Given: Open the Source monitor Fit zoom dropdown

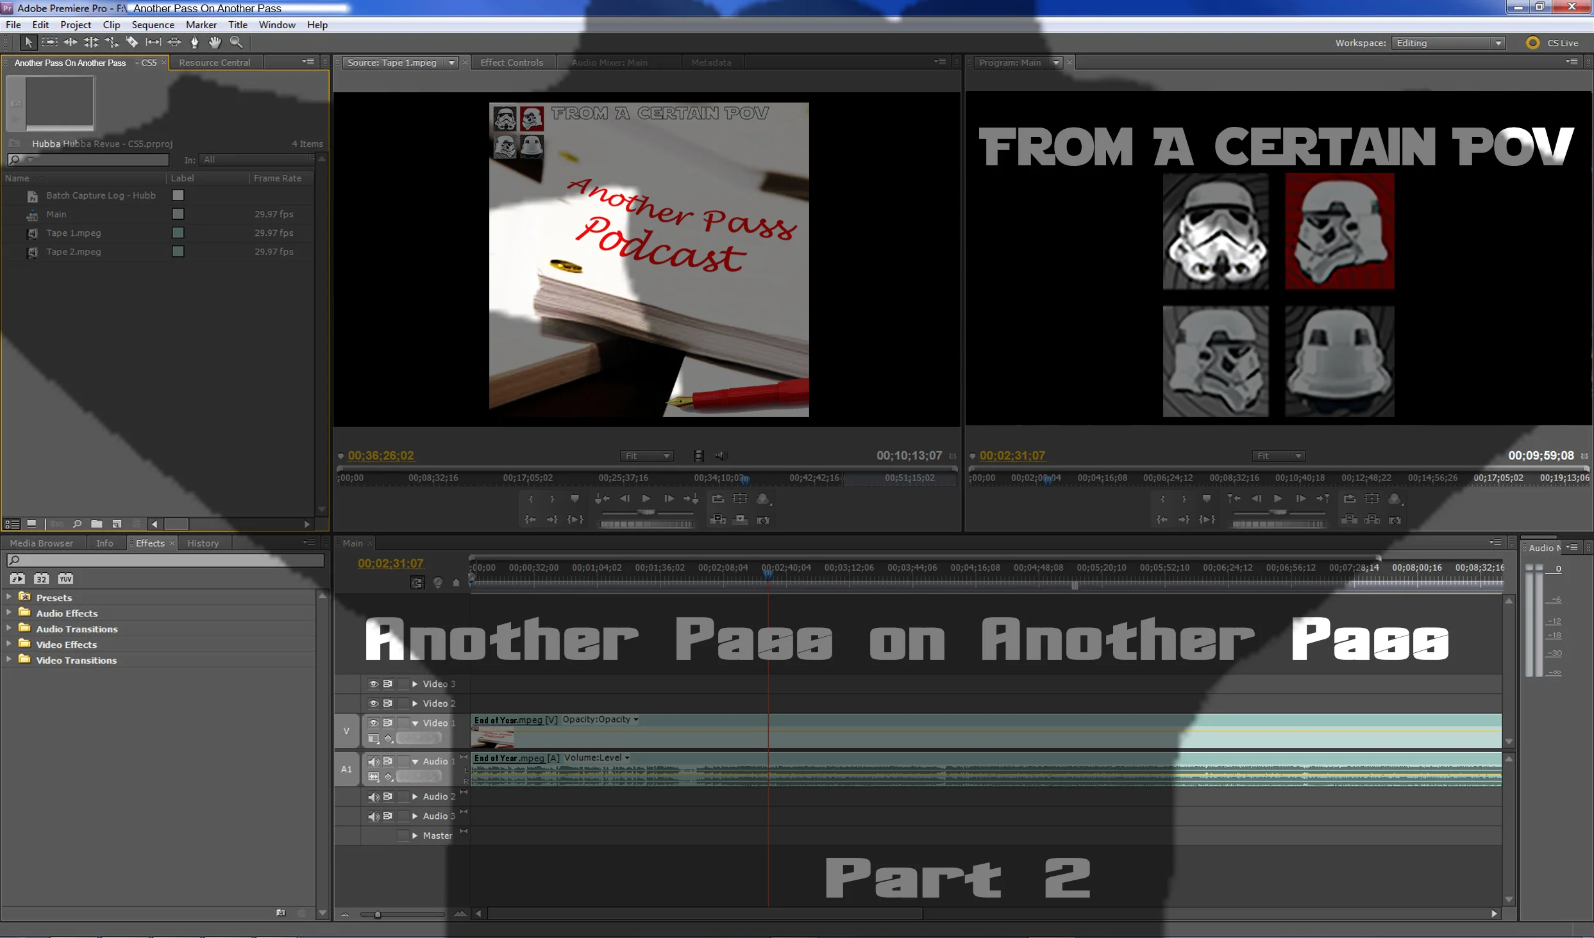Looking at the screenshot, I should click(x=647, y=456).
